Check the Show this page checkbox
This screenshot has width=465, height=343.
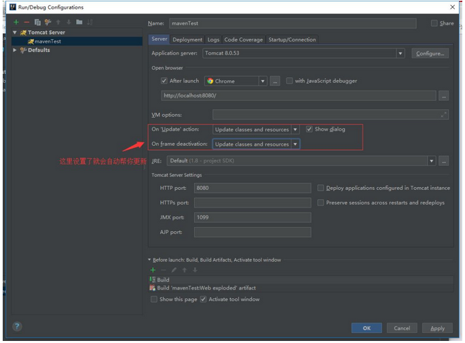(154, 300)
